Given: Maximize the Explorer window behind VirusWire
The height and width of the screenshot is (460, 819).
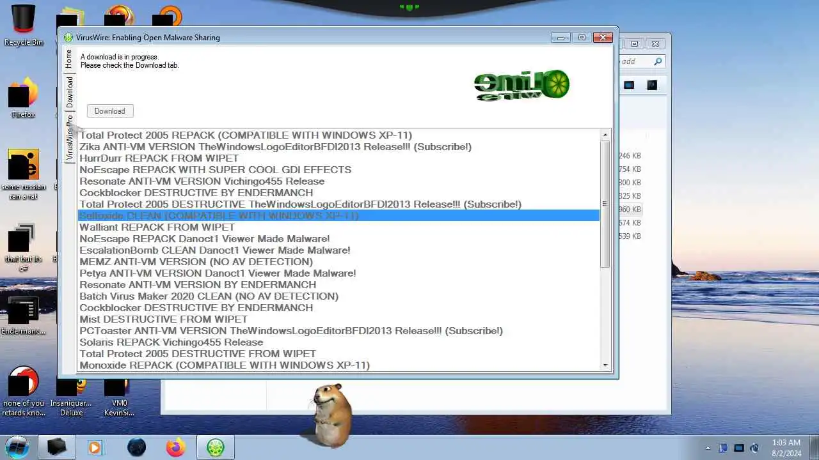Looking at the screenshot, I should coord(634,44).
